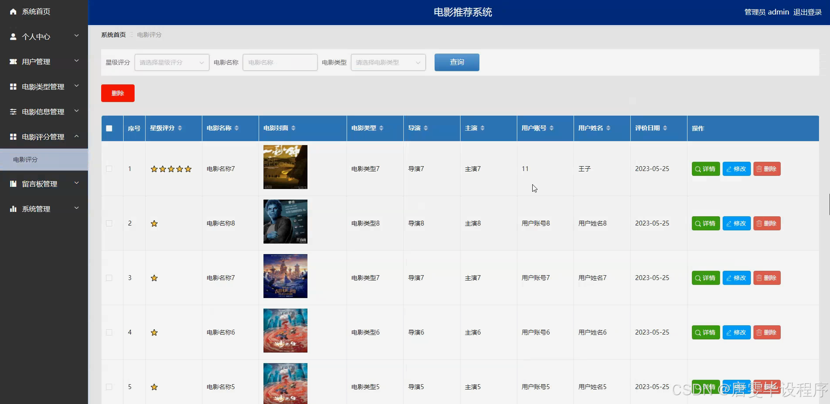Image resolution: width=830 pixels, height=404 pixels.
Task: Open 系统首页 in the sidebar
Action: pyautogui.click(x=44, y=11)
